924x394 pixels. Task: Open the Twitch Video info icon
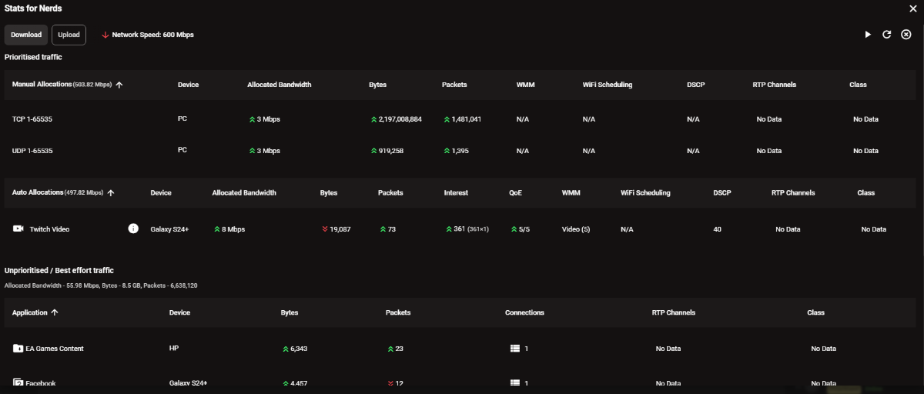pyautogui.click(x=133, y=229)
